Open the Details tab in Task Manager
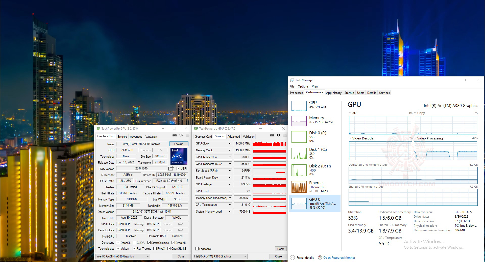Screen dimensions: 485x262 tap(372, 93)
